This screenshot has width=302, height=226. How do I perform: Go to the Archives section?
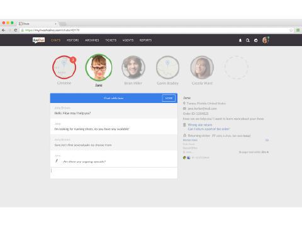coord(92,40)
